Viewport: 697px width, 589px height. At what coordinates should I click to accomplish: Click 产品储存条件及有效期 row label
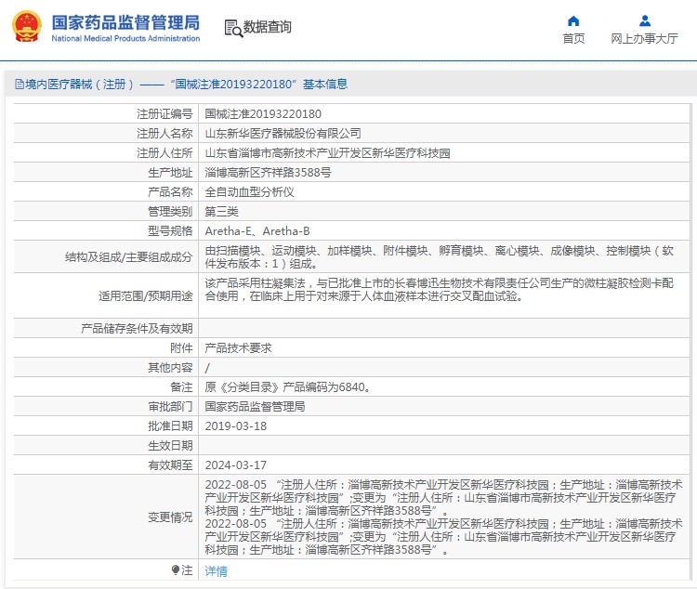[x=137, y=329]
